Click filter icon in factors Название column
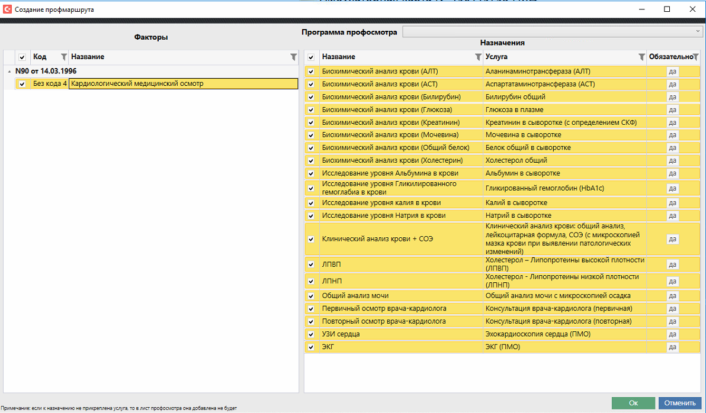The height and width of the screenshot is (413, 706). pyautogui.click(x=293, y=57)
